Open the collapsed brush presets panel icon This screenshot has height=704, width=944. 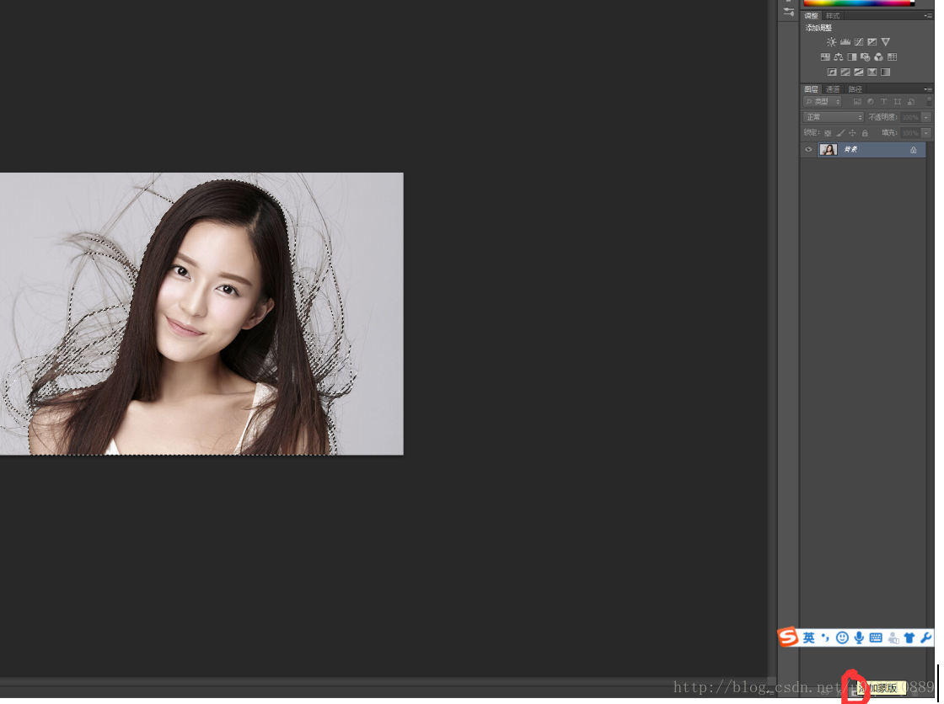pyautogui.click(x=789, y=12)
